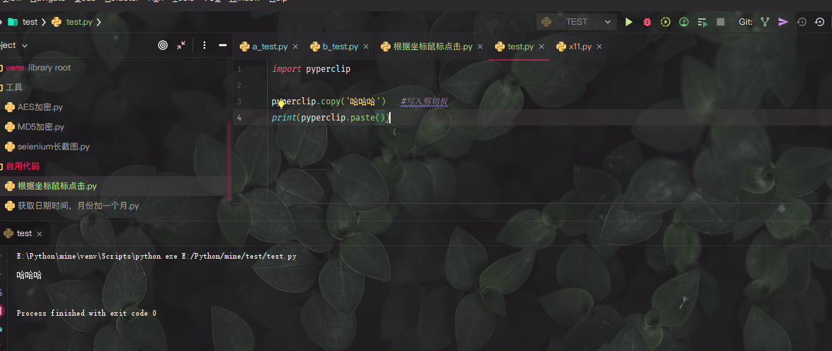Click the Git: label in toolbar

click(x=745, y=22)
